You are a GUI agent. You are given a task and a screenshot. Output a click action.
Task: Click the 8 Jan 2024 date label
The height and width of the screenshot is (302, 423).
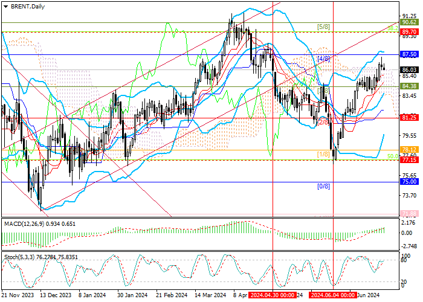click(x=92, y=295)
